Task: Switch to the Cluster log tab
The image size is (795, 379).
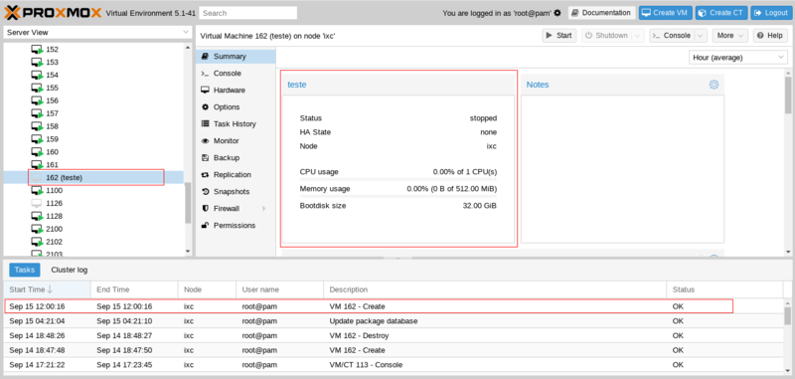Action: point(70,270)
